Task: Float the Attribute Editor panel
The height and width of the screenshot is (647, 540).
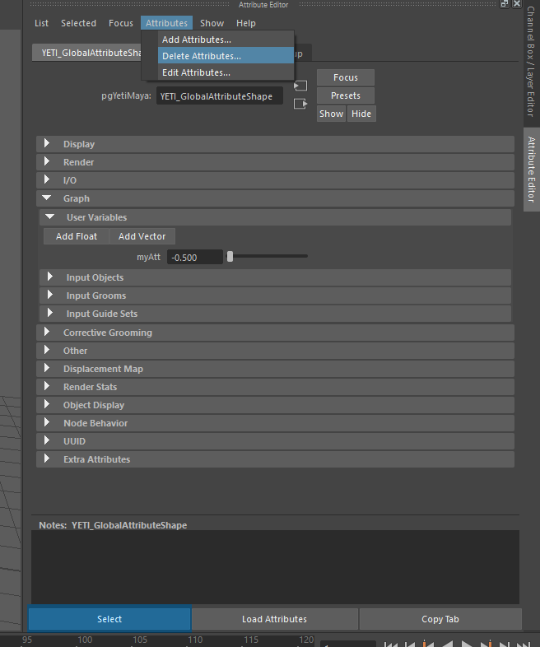Action: click(504, 4)
